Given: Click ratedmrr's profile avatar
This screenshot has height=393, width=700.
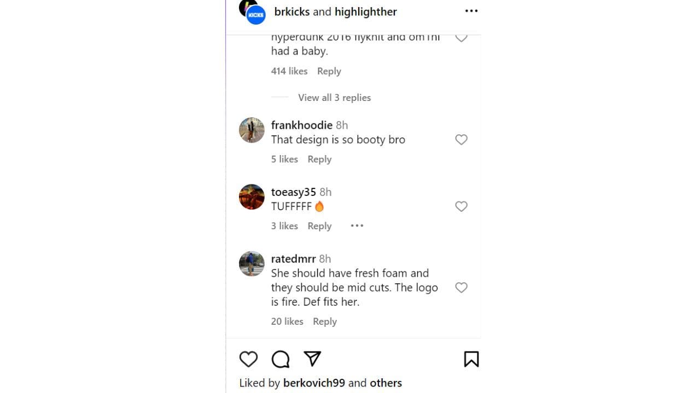Looking at the screenshot, I should pos(251,264).
